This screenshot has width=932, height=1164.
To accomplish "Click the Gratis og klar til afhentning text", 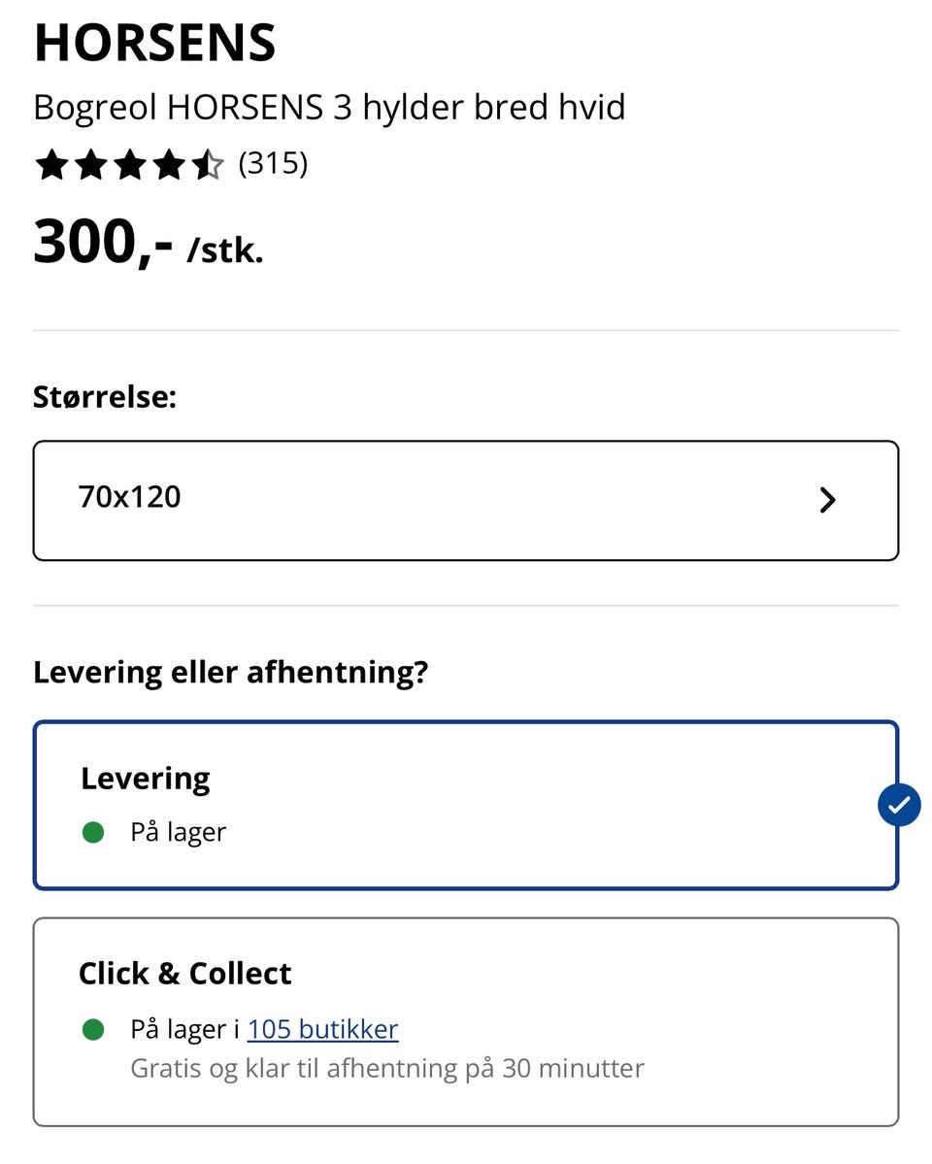I will coord(387,1069).
